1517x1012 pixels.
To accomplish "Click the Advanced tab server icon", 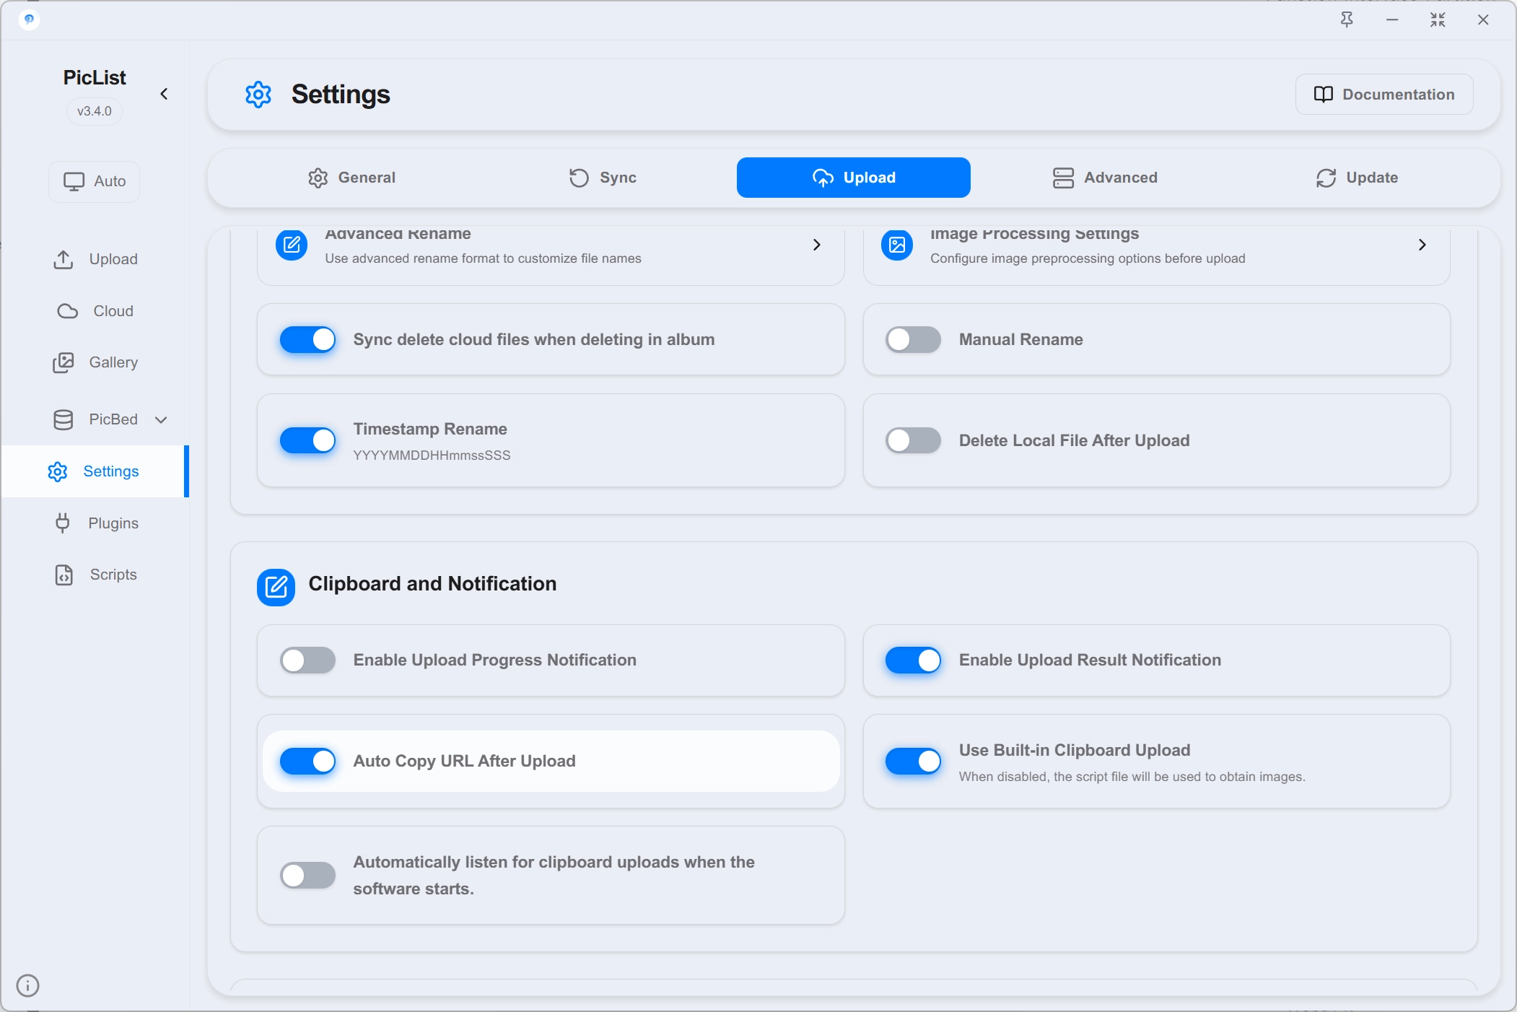I will 1063,178.
